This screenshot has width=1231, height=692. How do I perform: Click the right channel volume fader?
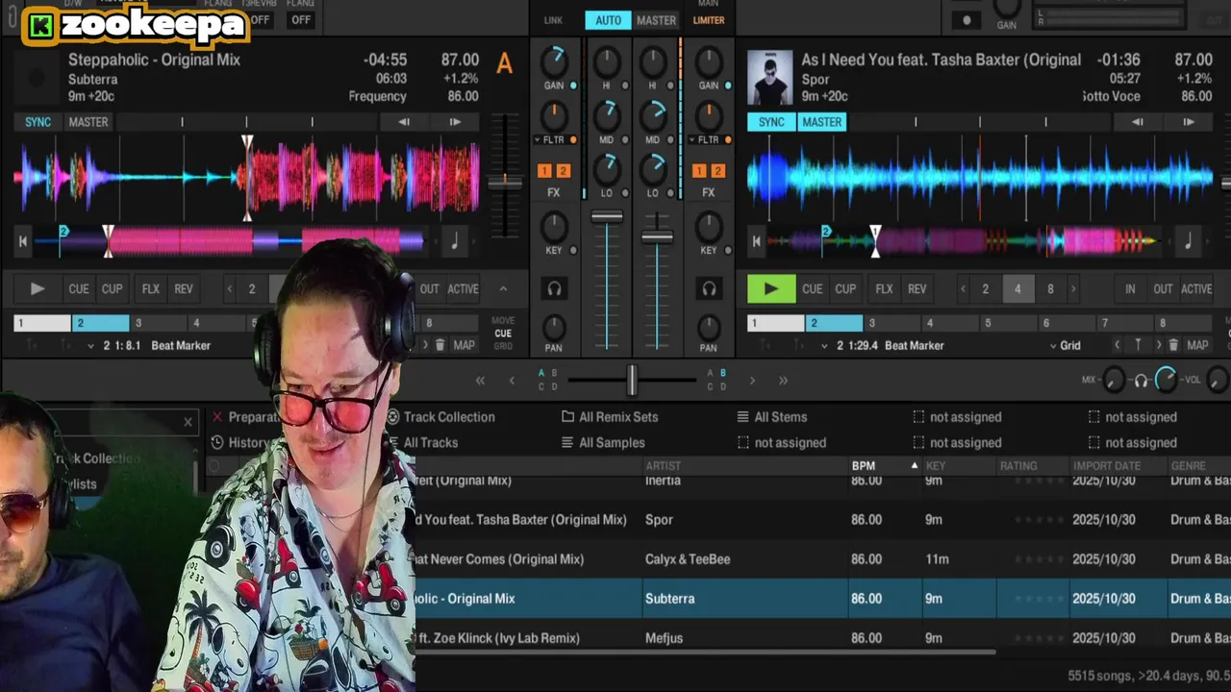(x=657, y=236)
